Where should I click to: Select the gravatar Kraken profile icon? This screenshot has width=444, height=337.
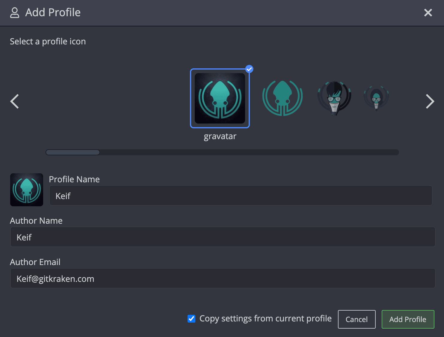[x=220, y=98]
